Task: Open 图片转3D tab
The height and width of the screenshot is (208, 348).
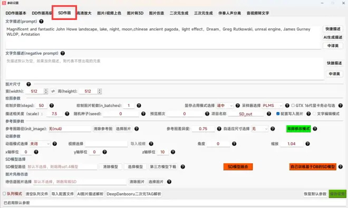Action: point(135,13)
